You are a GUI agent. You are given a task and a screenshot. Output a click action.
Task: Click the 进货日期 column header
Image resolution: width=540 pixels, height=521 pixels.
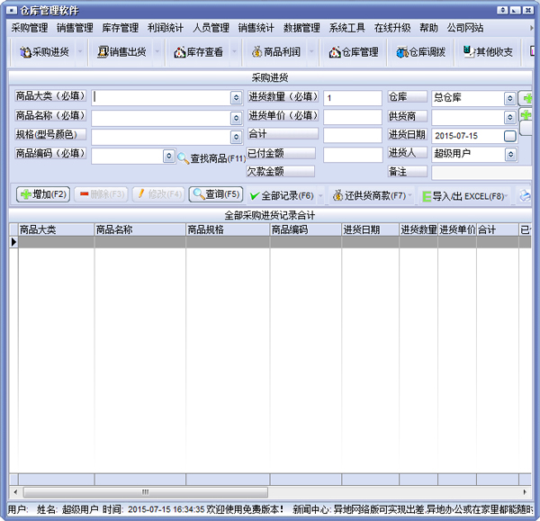pyautogui.click(x=370, y=229)
